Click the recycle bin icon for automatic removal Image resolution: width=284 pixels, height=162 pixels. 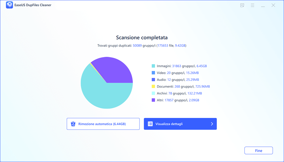coord(73,124)
